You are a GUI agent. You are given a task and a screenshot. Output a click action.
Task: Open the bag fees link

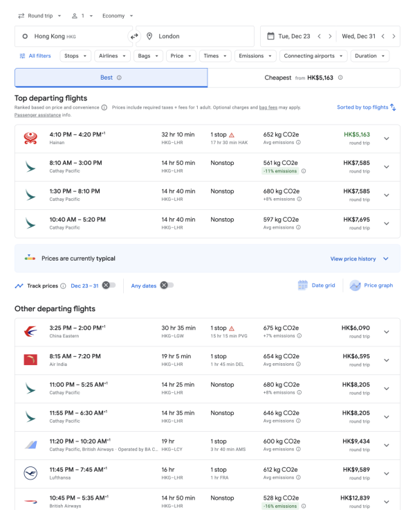[x=268, y=107]
